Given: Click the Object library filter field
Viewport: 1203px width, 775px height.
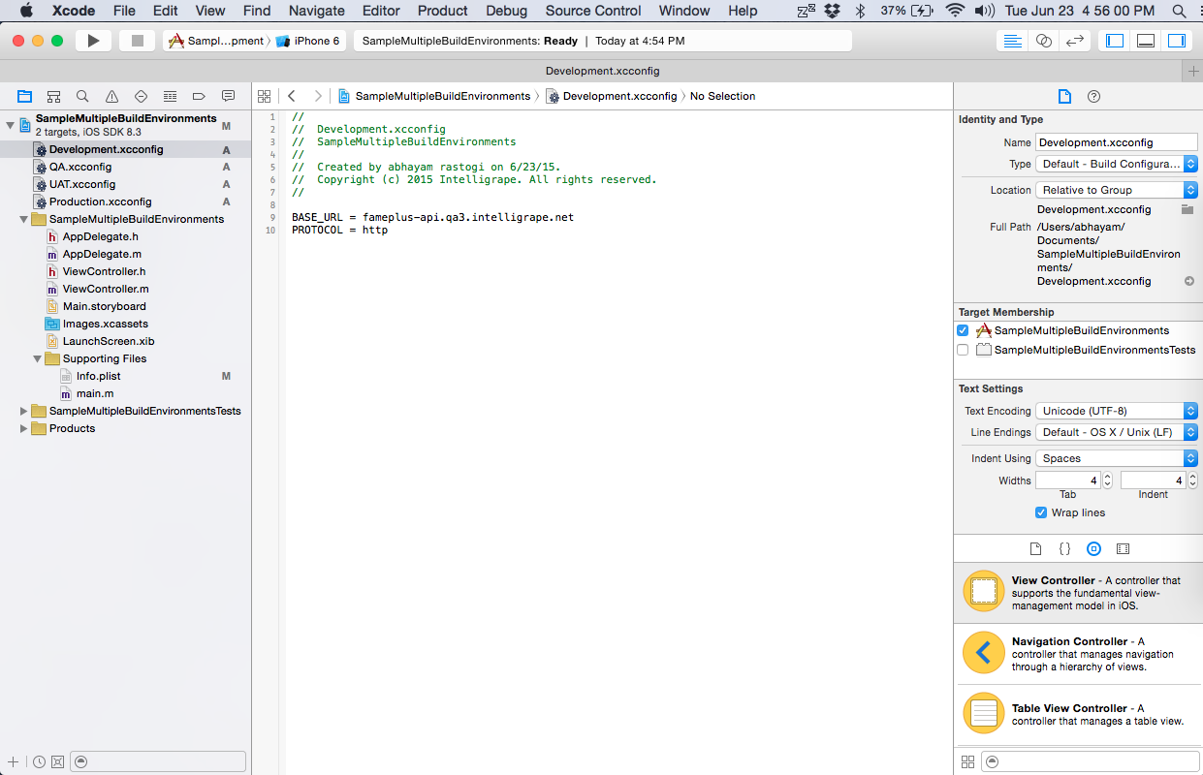Looking at the screenshot, I should point(1090,761).
